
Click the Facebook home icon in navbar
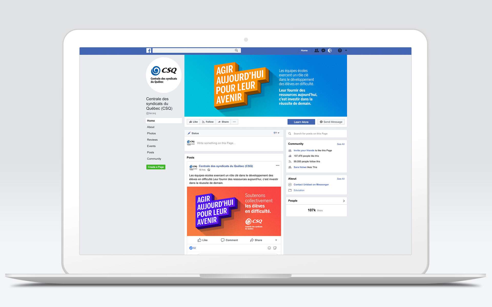pos(147,51)
